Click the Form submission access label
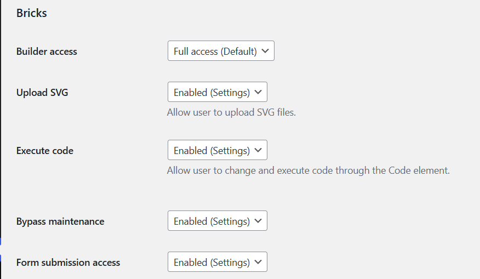The width and height of the screenshot is (480, 279). click(68, 263)
